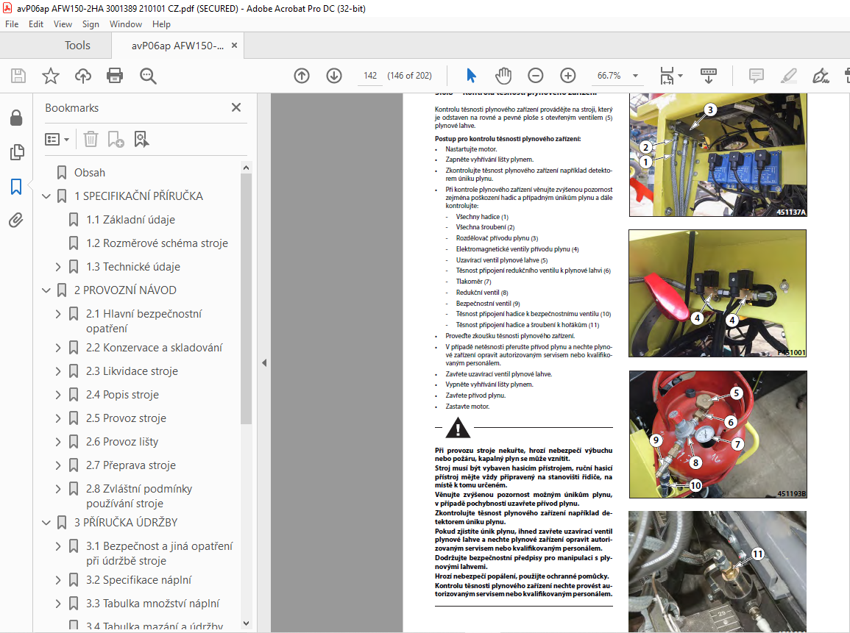The height and width of the screenshot is (633, 850).
Task: Open '2.8 Zvláštní podmínky používání stroje' bookmark
Action: point(139,496)
